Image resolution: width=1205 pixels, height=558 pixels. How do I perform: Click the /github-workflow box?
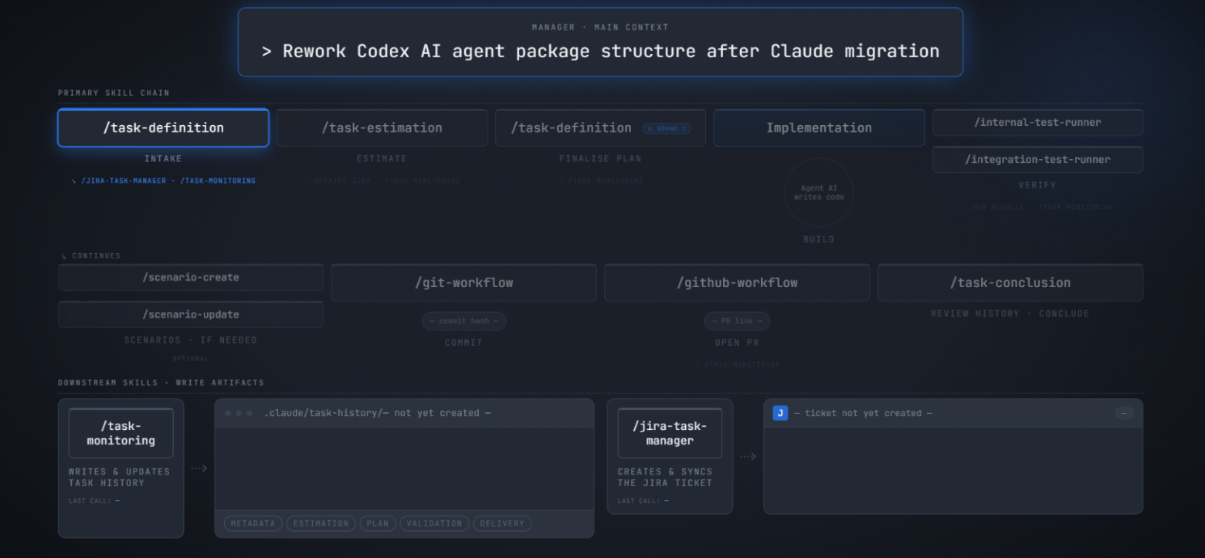click(737, 282)
